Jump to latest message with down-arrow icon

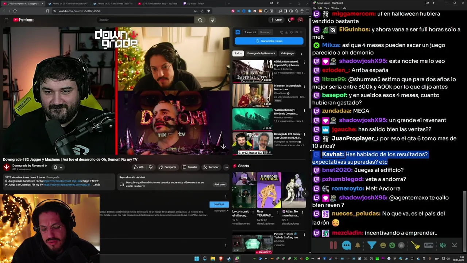click(454, 245)
